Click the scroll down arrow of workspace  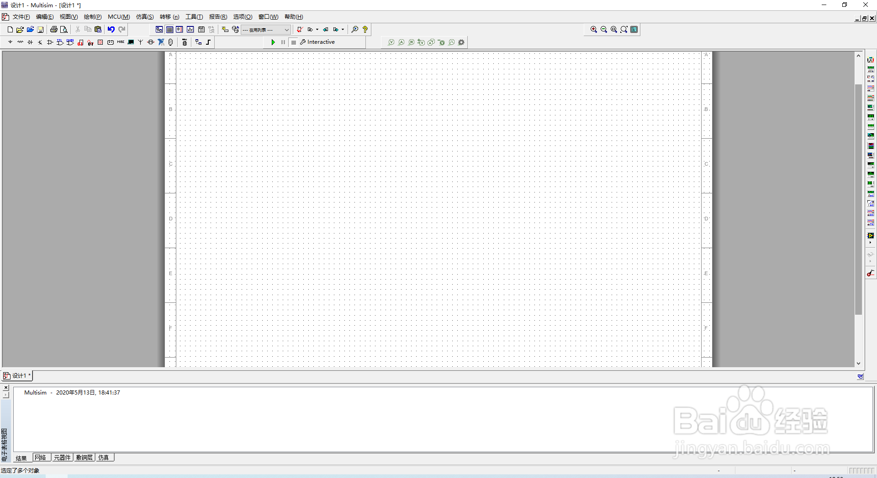tap(858, 364)
